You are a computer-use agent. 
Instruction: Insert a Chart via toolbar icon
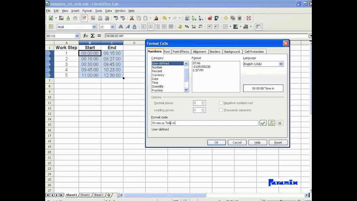pyautogui.click(x=210, y=18)
